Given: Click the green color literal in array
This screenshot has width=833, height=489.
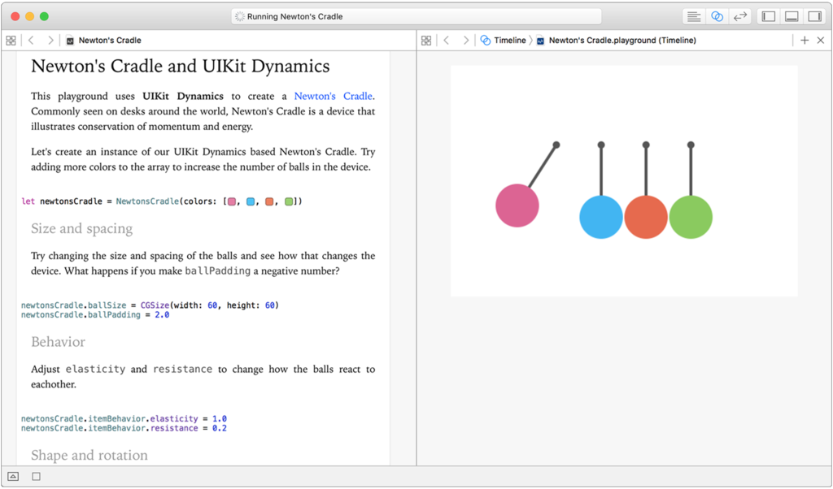Looking at the screenshot, I should pyautogui.click(x=289, y=201).
